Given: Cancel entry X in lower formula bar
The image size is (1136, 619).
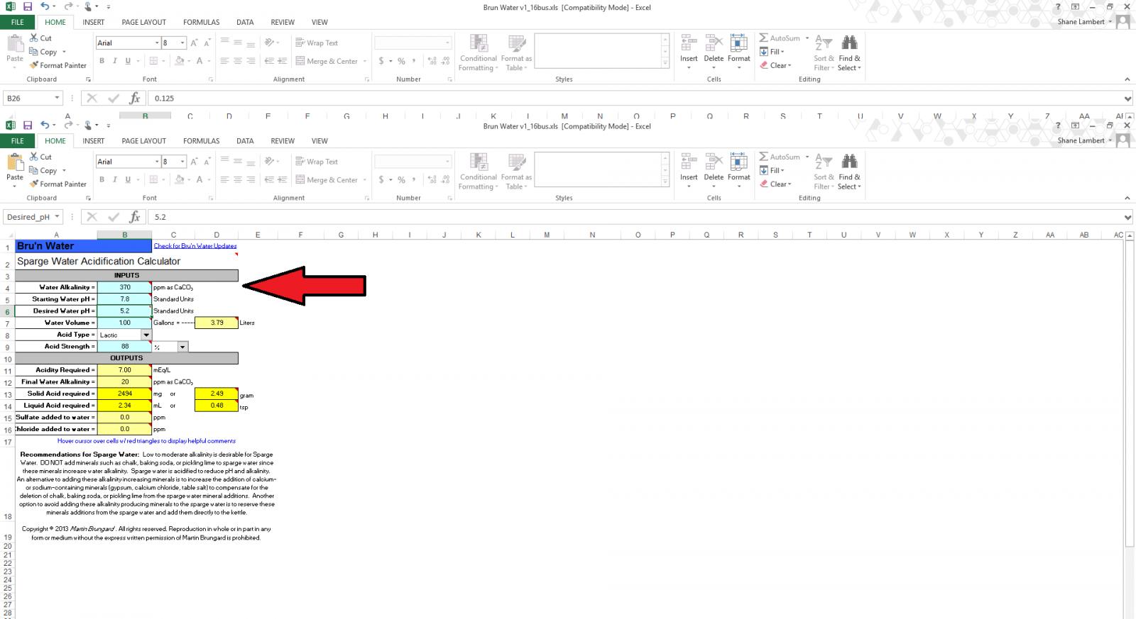Looking at the screenshot, I should pos(92,217).
